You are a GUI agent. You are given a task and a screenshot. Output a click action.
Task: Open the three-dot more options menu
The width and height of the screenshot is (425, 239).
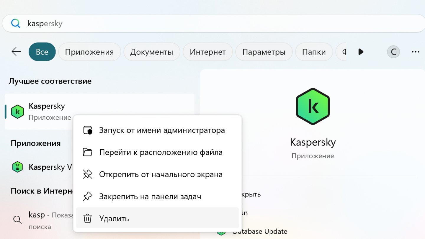click(x=416, y=52)
